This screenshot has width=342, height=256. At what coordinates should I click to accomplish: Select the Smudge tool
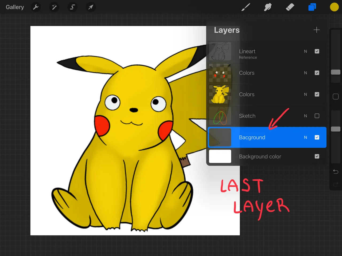tap(268, 7)
